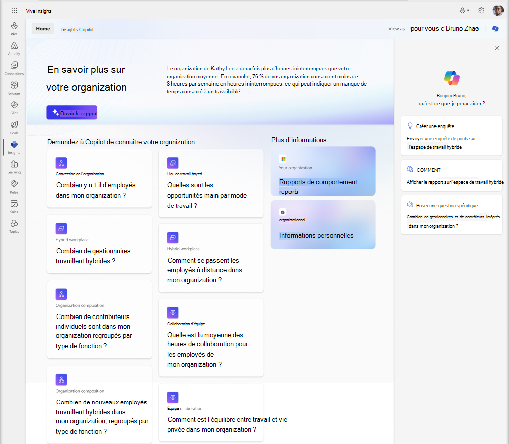
Task: Expand the Viva apps dropdown in the top bar
Action: point(464,11)
